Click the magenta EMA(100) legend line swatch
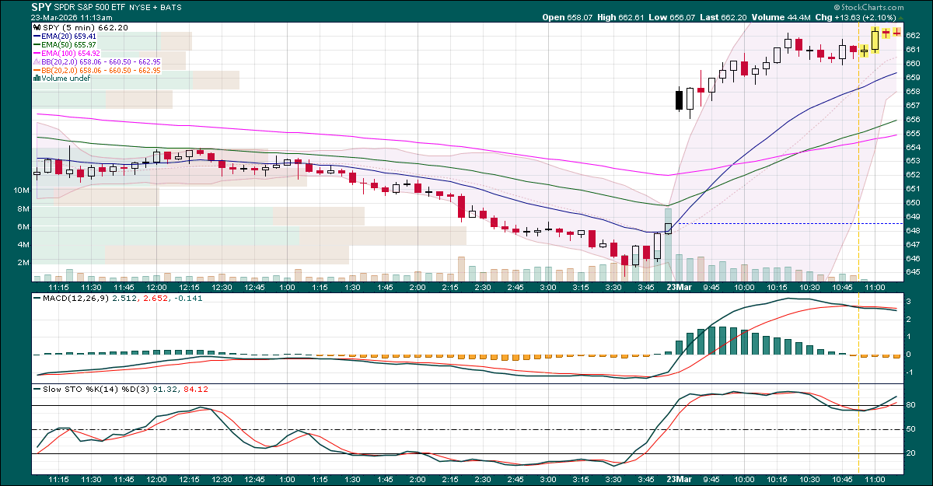 pos(39,54)
